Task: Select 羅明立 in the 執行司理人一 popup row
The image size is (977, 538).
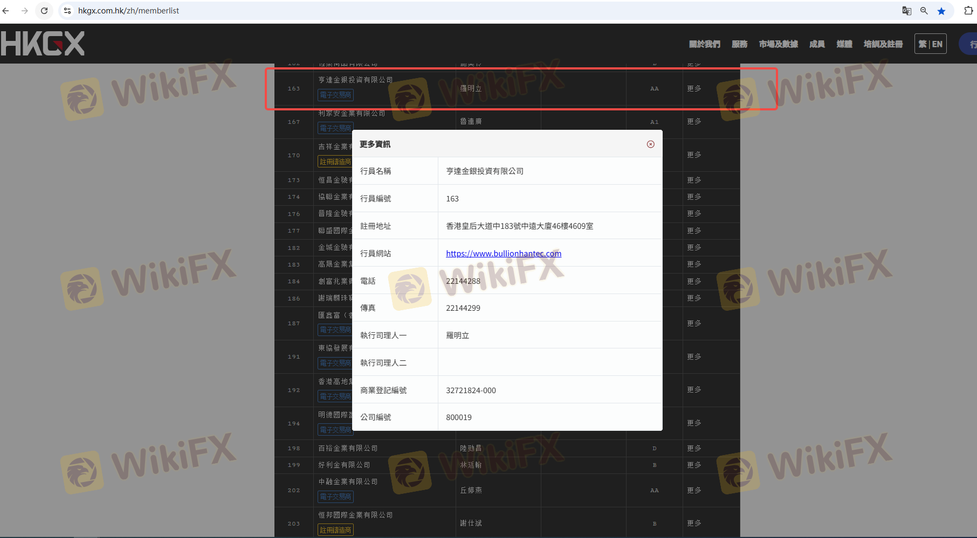Action: coord(458,336)
